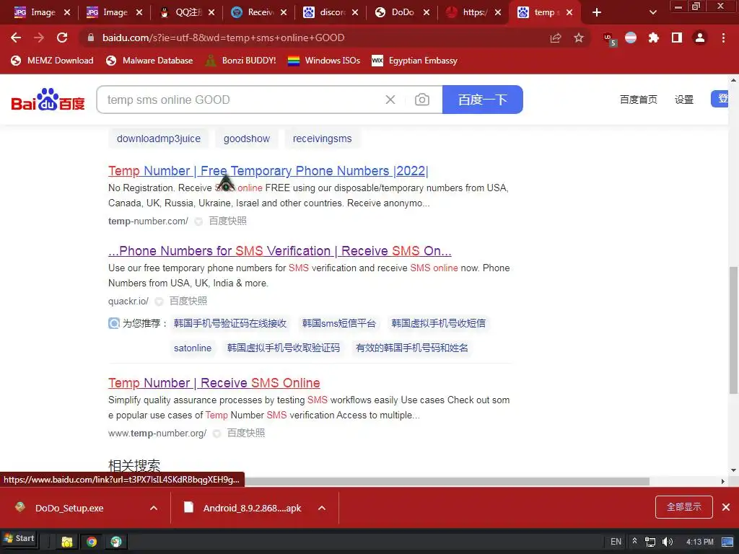This screenshot has width=739, height=554.
Task: Open Chrome from the taskbar
Action: point(92,542)
